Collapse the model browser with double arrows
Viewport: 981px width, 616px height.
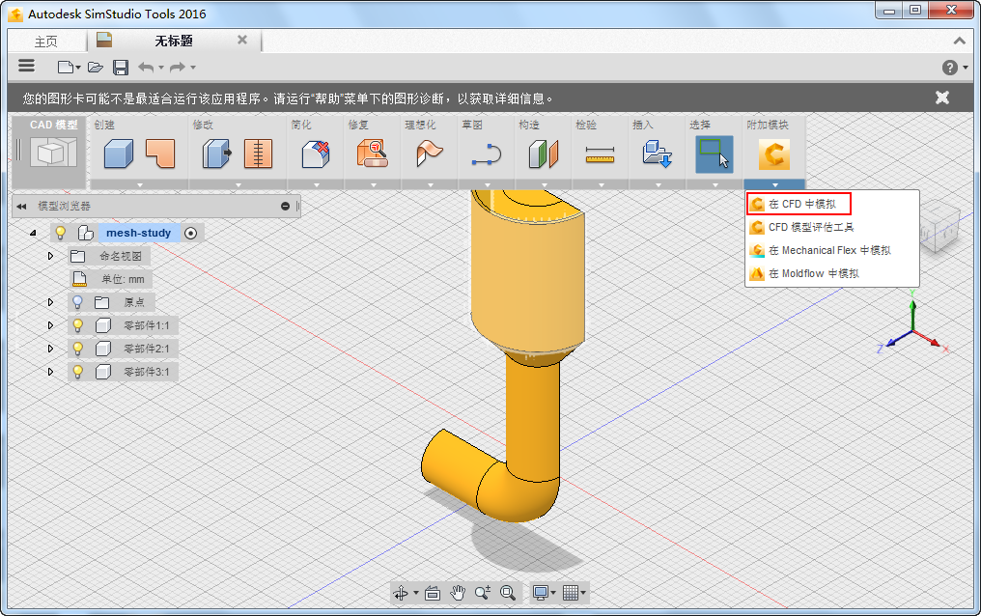(22, 207)
